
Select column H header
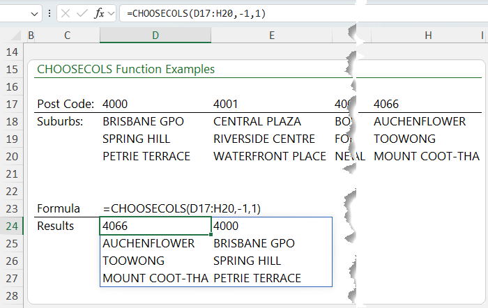tap(428, 35)
